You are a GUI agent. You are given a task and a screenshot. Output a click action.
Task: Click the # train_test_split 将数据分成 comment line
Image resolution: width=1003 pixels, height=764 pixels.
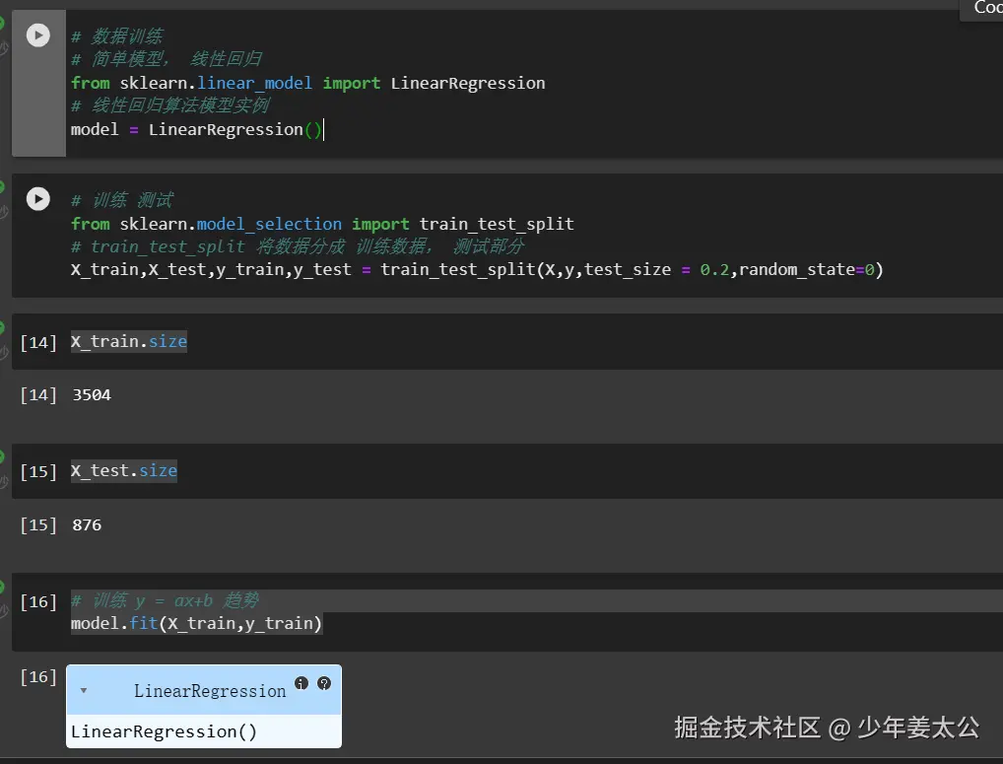pos(298,246)
